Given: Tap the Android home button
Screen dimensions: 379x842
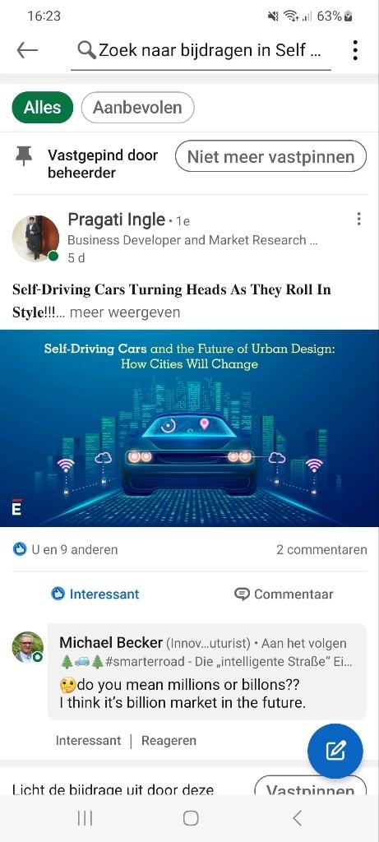Looking at the screenshot, I should 191,818.
